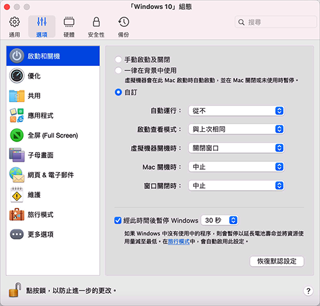Select the 選項 sliders toolbar icon
Screen dimensions: 320x306
pyautogui.click(x=42, y=22)
